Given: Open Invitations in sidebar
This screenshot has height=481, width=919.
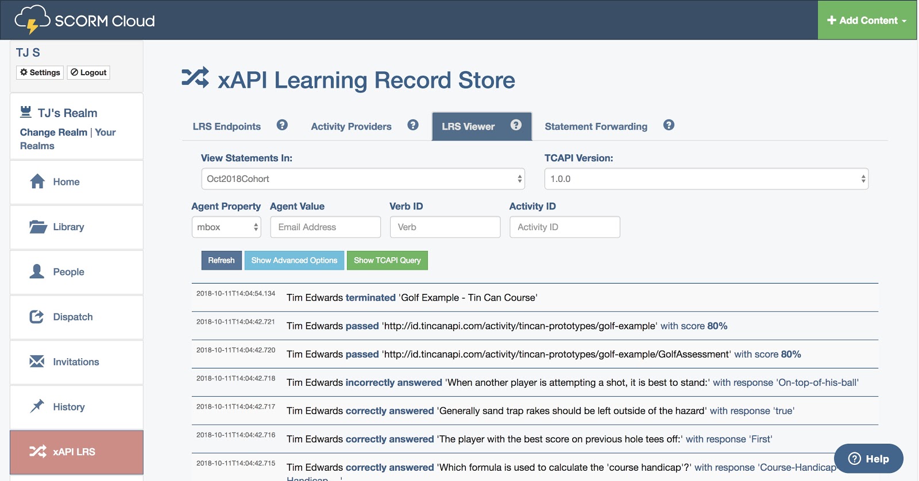Looking at the screenshot, I should coord(76,362).
